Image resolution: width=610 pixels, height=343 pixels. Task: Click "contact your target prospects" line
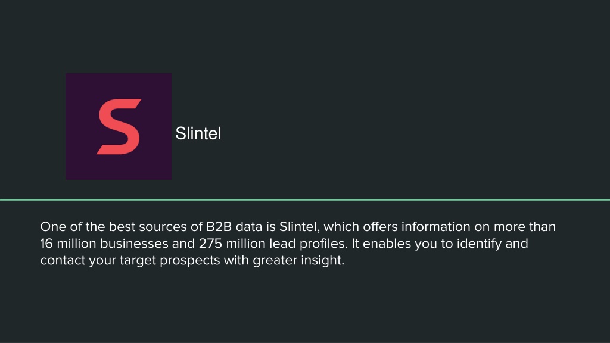(130, 260)
